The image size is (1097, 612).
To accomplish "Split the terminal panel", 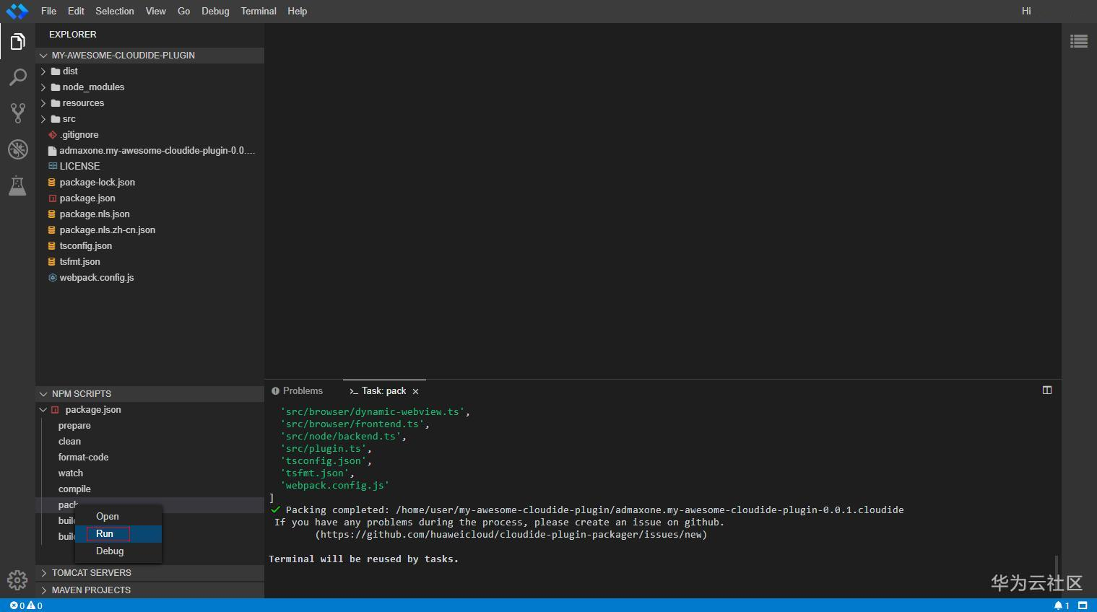I will 1047,390.
